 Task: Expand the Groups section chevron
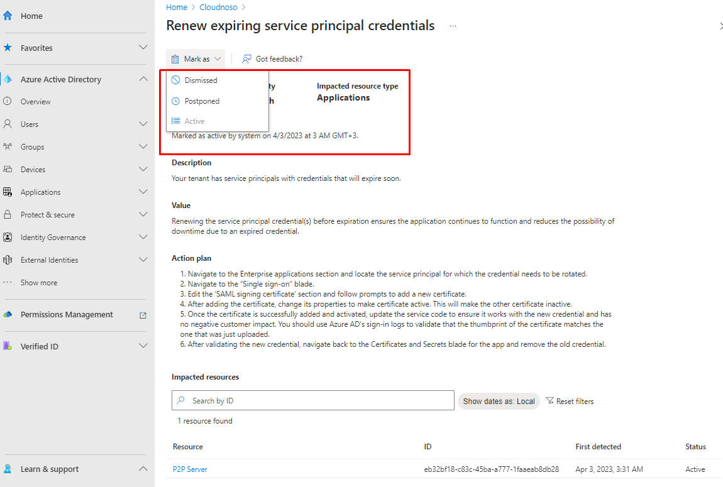tap(143, 147)
